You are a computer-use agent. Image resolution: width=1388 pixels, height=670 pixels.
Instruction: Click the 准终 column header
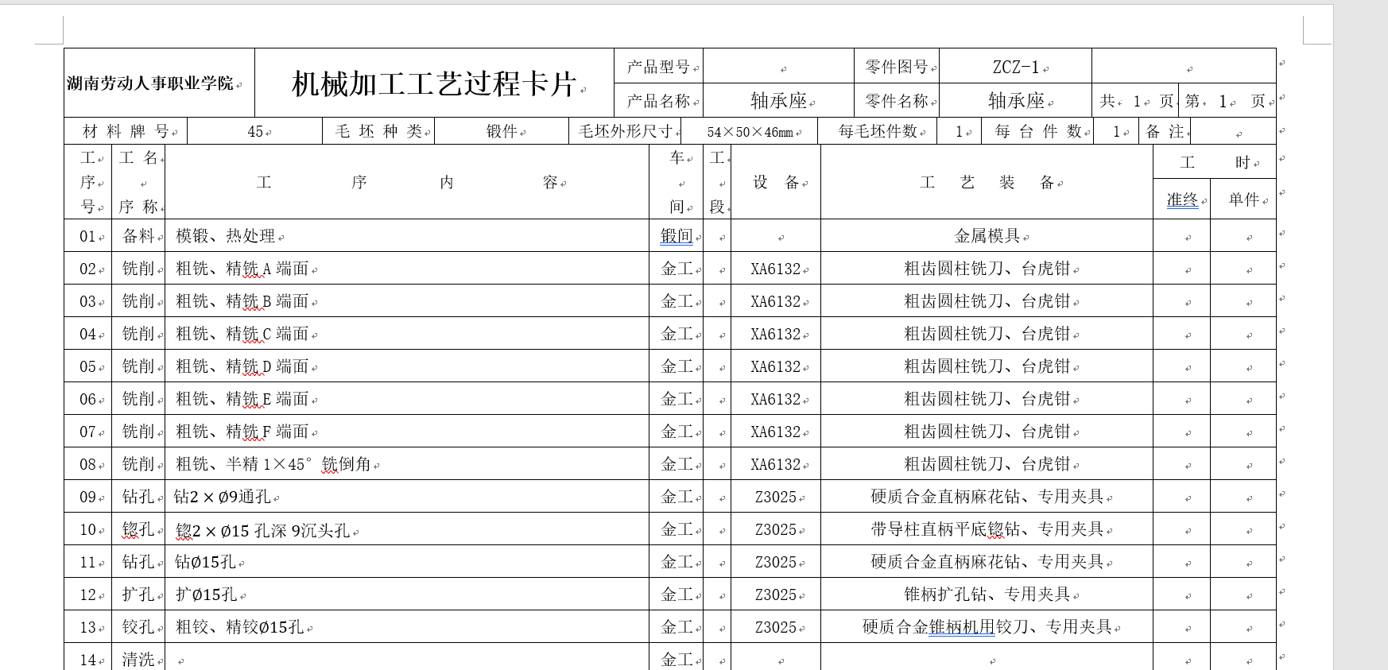click(x=1182, y=199)
